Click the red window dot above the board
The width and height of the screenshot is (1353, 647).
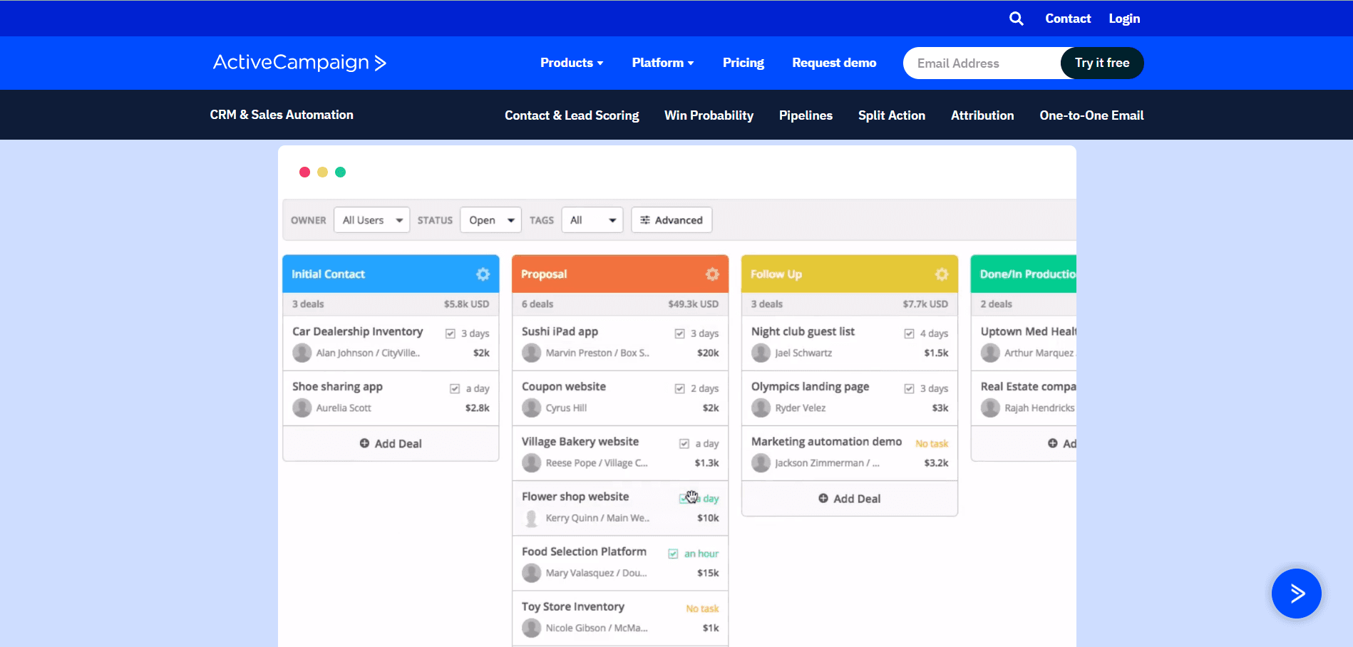tap(304, 172)
